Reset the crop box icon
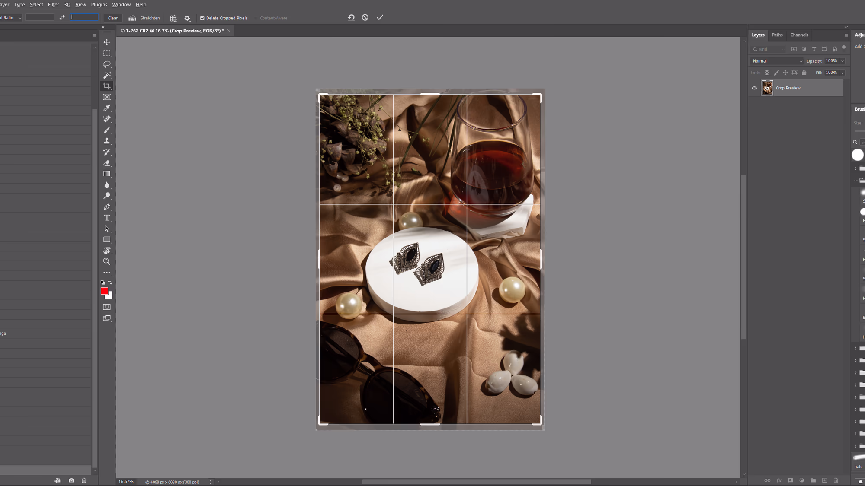Image resolution: width=865 pixels, height=486 pixels. pyautogui.click(x=351, y=18)
